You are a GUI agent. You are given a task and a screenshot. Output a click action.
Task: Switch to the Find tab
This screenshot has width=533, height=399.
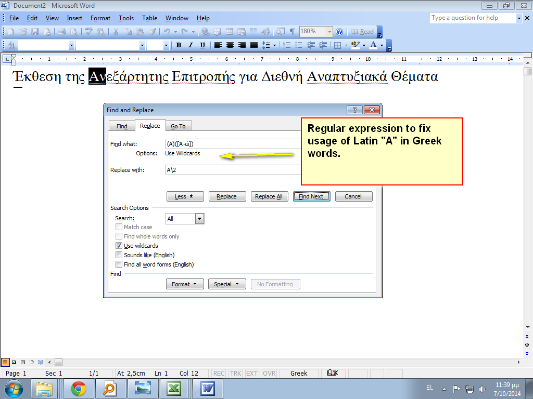tap(122, 126)
